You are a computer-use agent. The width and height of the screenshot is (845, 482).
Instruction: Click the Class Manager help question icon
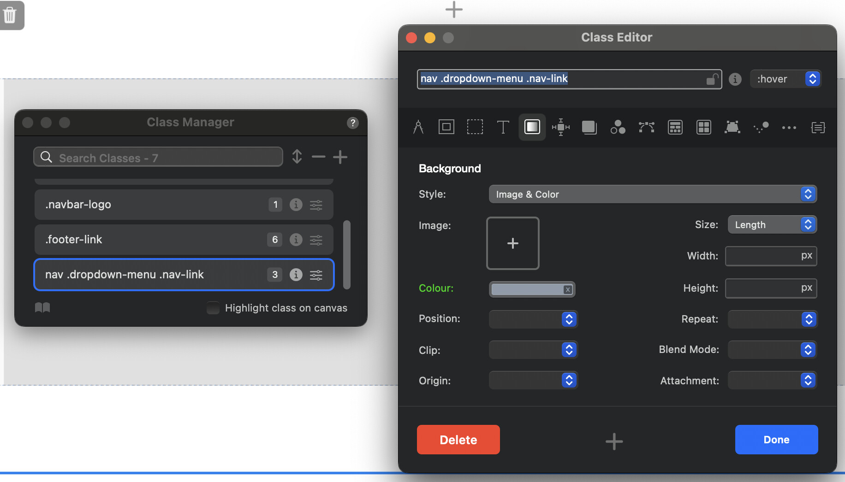tap(352, 123)
